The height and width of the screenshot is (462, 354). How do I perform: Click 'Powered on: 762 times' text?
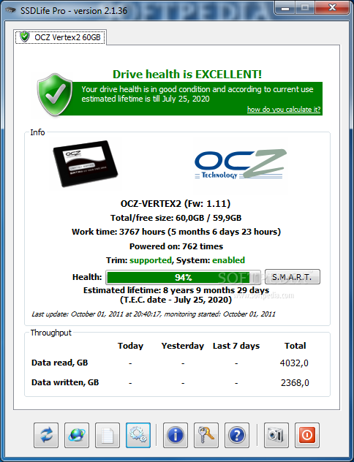pyautogui.click(x=176, y=246)
